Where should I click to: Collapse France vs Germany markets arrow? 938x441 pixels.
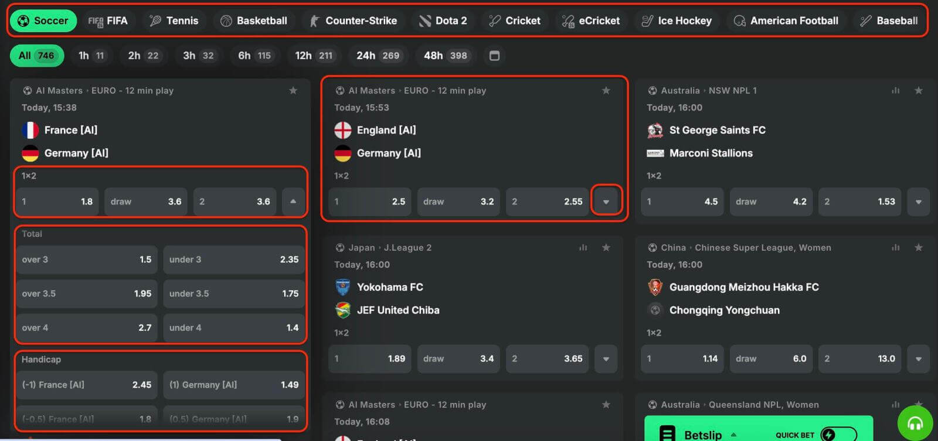click(x=293, y=201)
